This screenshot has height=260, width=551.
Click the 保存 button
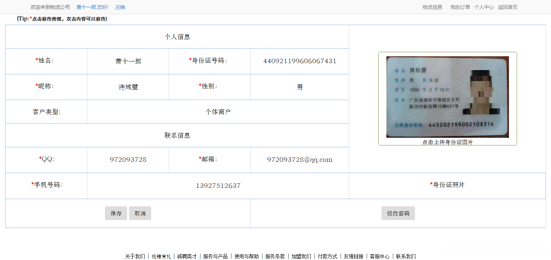pyautogui.click(x=116, y=213)
